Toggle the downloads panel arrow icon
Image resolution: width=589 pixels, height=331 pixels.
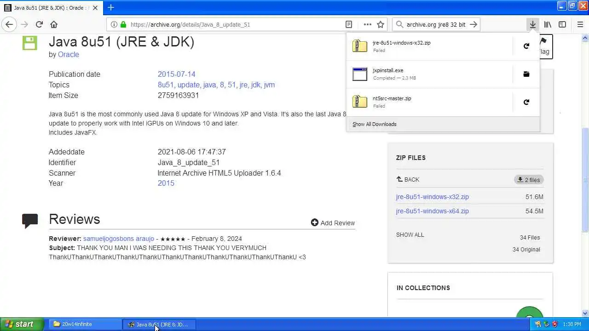(532, 24)
